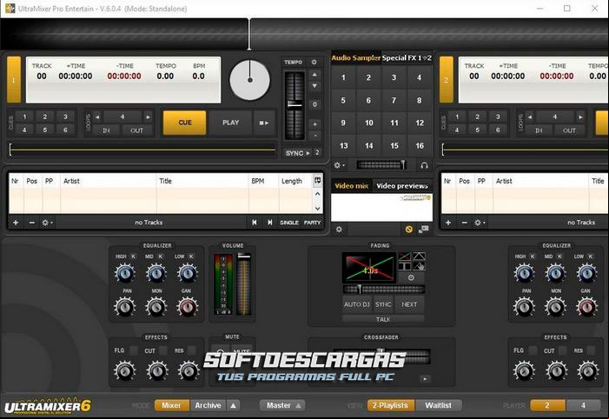Click deck 1 waveform position bar
Image resolution: width=609 pixels, height=419 pixels.
point(142,150)
